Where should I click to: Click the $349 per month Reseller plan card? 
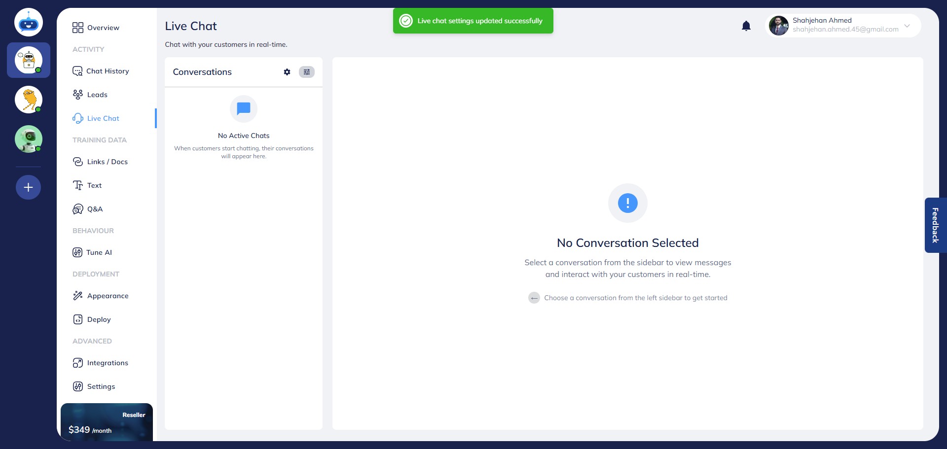[x=107, y=423]
